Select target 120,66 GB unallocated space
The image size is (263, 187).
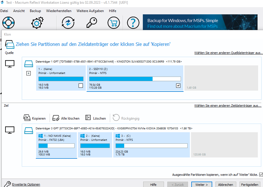coord(224,145)
